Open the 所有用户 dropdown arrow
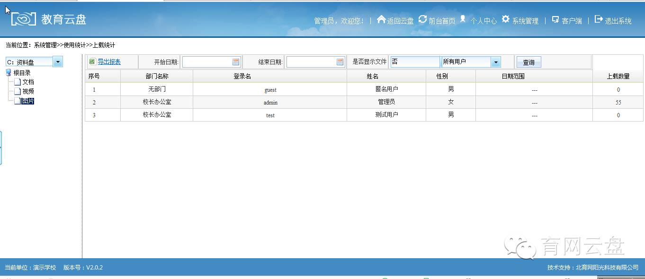This screenshot has width=645, height=279. coord(496,62)
